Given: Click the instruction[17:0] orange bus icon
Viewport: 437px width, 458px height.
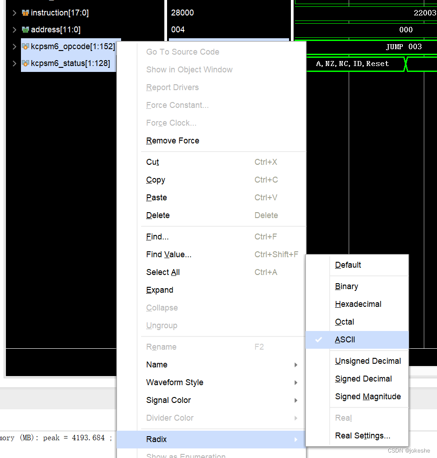Looking at the screenshot, I should click(x=26, y=12).
